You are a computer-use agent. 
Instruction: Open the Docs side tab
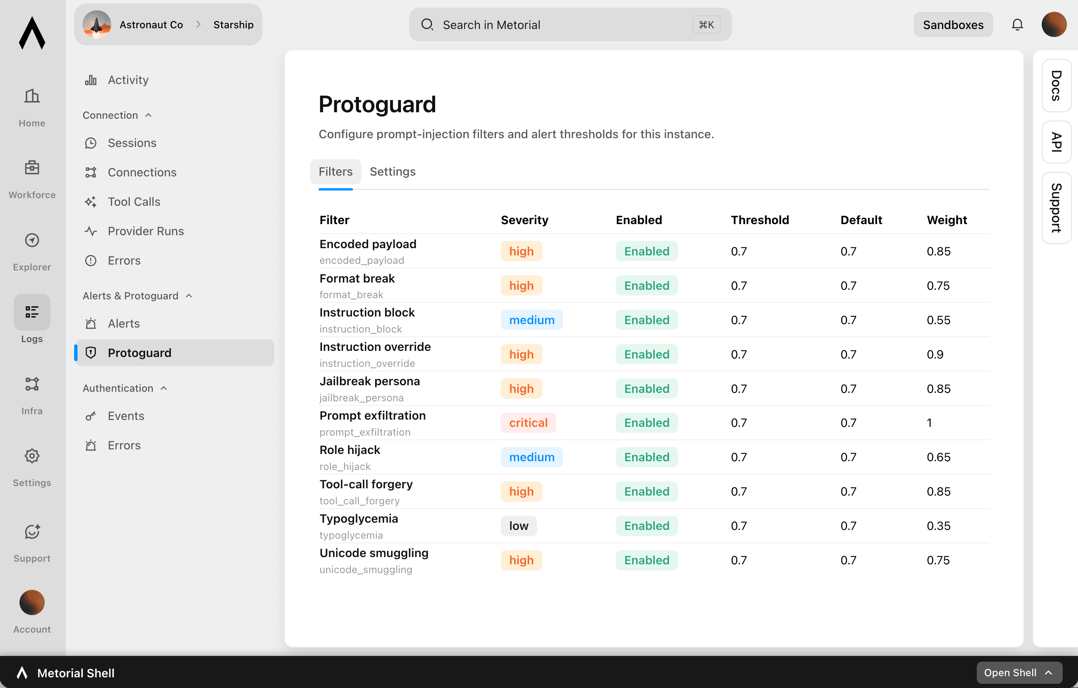tap(1056, 86)
